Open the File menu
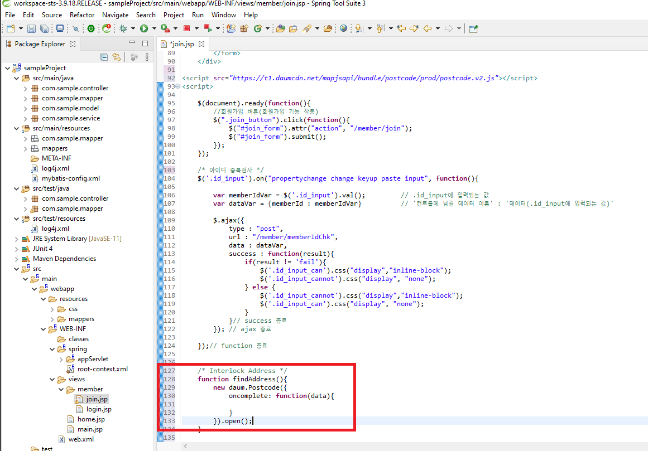648x451 pixels. point(10,15)
